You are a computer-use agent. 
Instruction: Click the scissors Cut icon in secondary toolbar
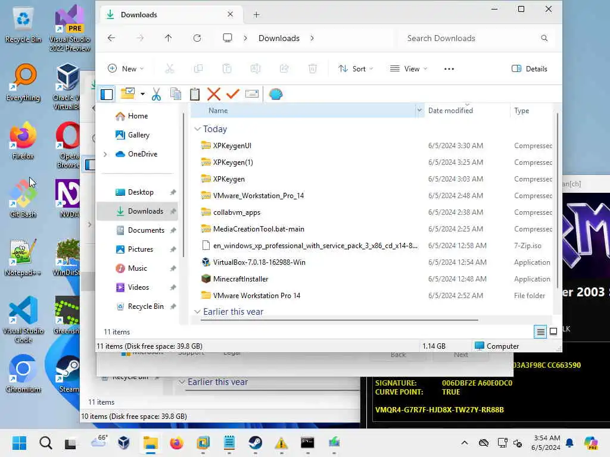click(157, 94)
